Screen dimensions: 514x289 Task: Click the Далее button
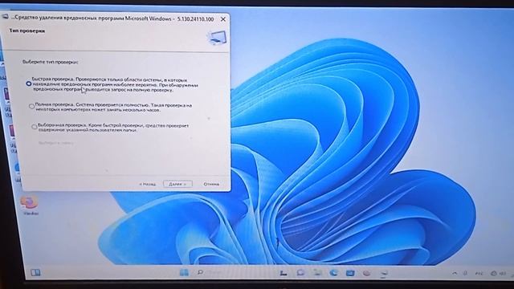tap(177, 184)
